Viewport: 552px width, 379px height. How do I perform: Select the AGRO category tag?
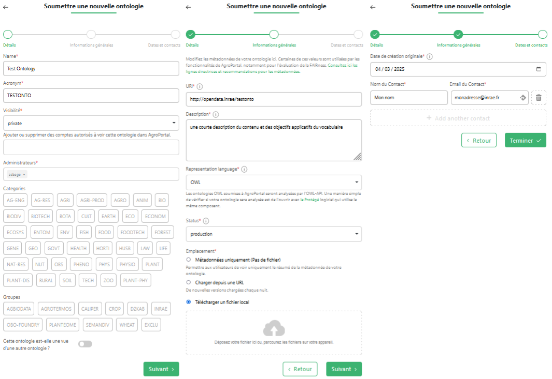point(120,200)
